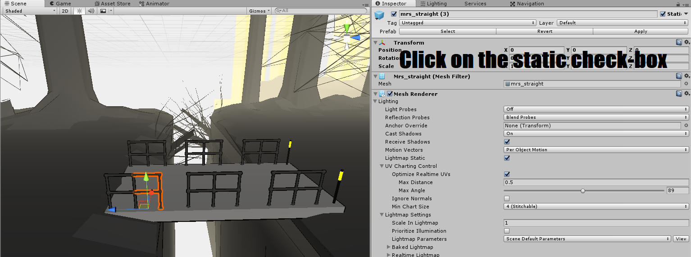Click blue arrow of move gizmo

click(x=111, y=209)
